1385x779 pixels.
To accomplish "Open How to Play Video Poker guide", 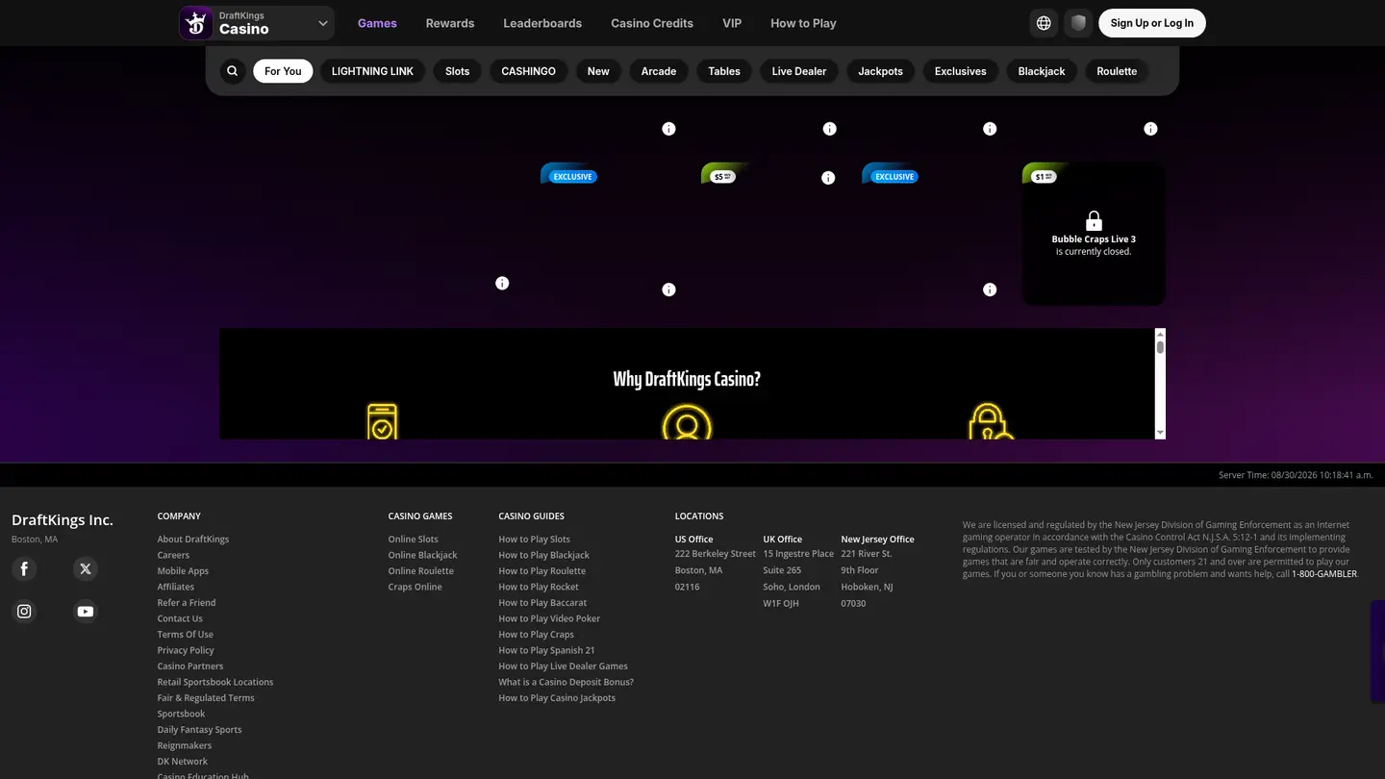I will pos(549,618).
